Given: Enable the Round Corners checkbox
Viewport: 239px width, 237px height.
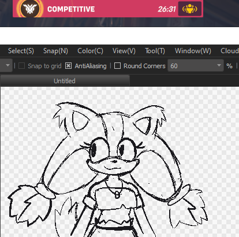Looking at the screenshot, I should [117, 66].
